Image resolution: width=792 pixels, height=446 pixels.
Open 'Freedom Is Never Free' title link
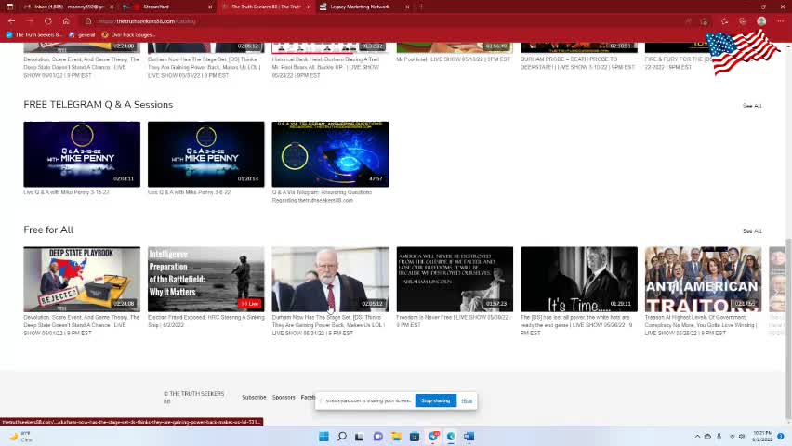pyautogui.click(x=454, y=321)
